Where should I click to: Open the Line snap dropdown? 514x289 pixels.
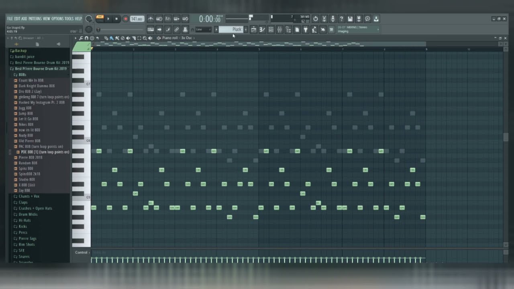pyautogui.click(x=204, y=29)
